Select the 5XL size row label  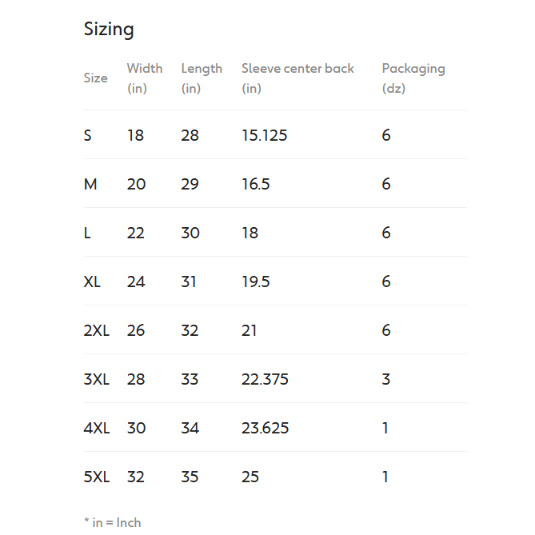click(96, 477)
